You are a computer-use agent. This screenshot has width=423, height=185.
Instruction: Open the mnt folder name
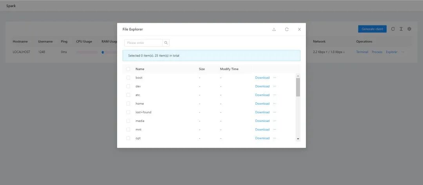[138, 129]
